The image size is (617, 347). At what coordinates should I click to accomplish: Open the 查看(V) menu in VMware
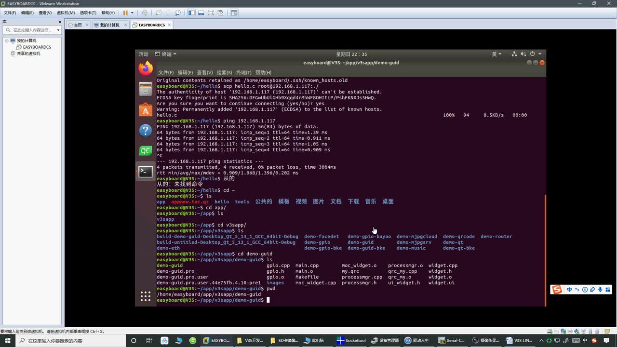tap(45, 13)
